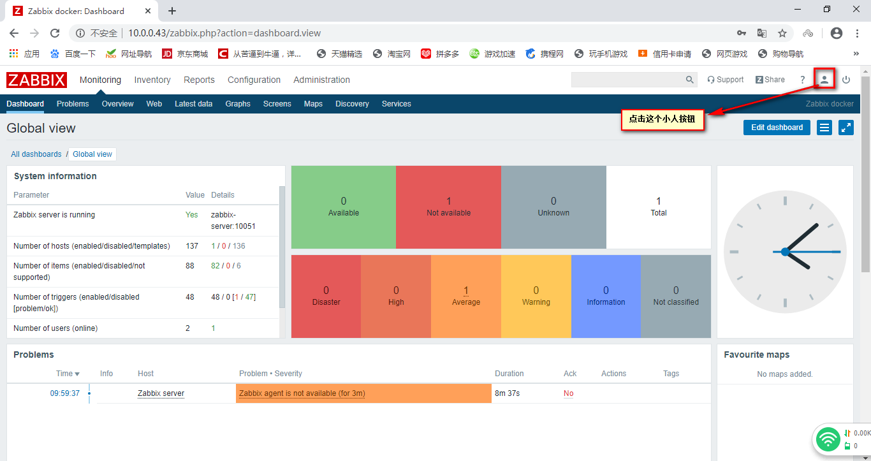The width and height of the screenshot is (871, 461).
Task: Click the All dashboards breadcrumb link
Action: click(36, 154)
